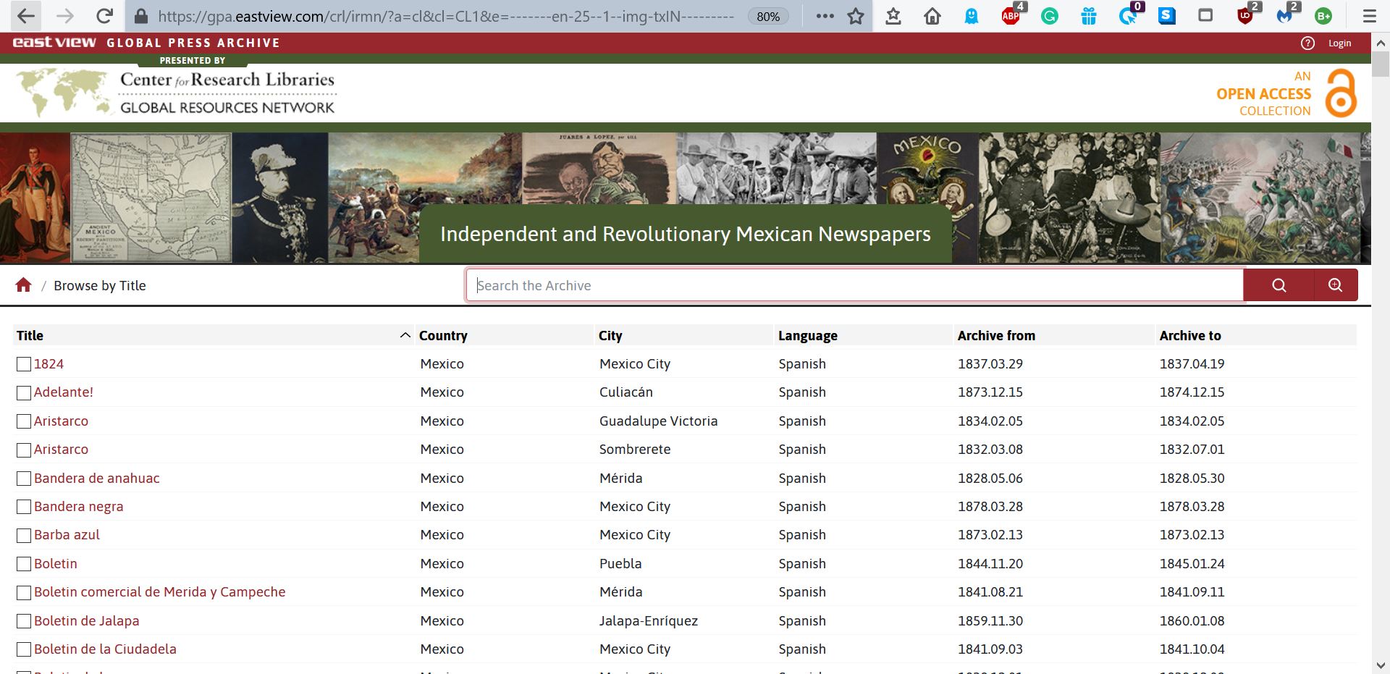Open advanced search with zoom-plus icon

[x=1335, y=285]
